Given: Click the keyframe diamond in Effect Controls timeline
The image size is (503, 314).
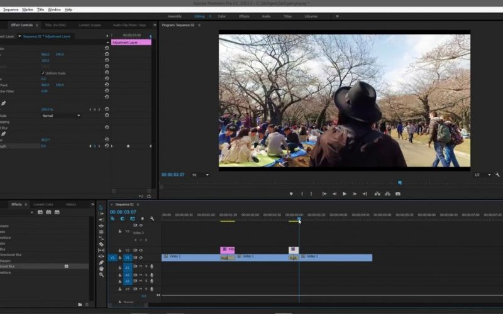Looking at the screenshot, I should pyautogui.click(x=128, y=146).
